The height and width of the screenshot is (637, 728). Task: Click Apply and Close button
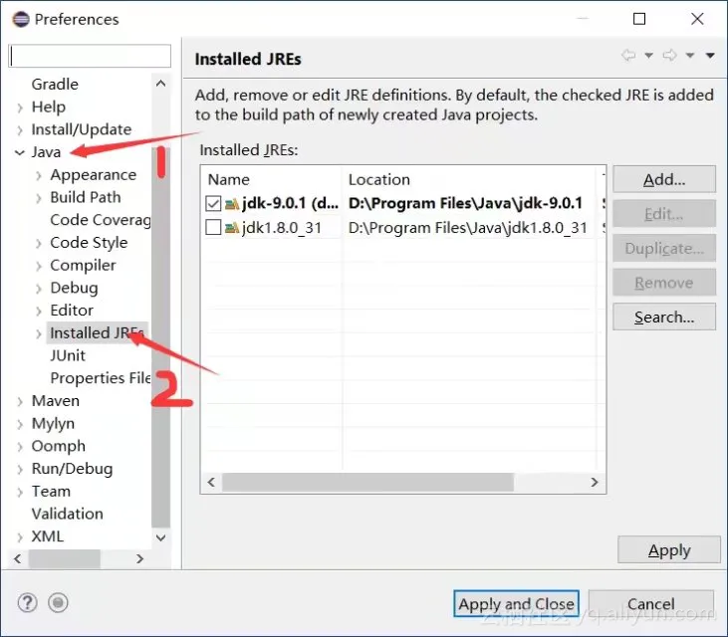pyautogui.click(x=516, y=603)
